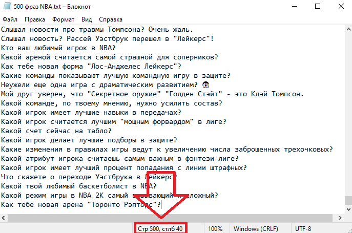This screenshot has width=352, height=233.
Task: Click the vertical scrollbar thumb on the right
Action: click(x=348, y=200)
